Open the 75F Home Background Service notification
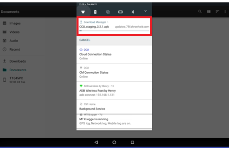This screenshot has width=230, height=149. tap(114, 107)
